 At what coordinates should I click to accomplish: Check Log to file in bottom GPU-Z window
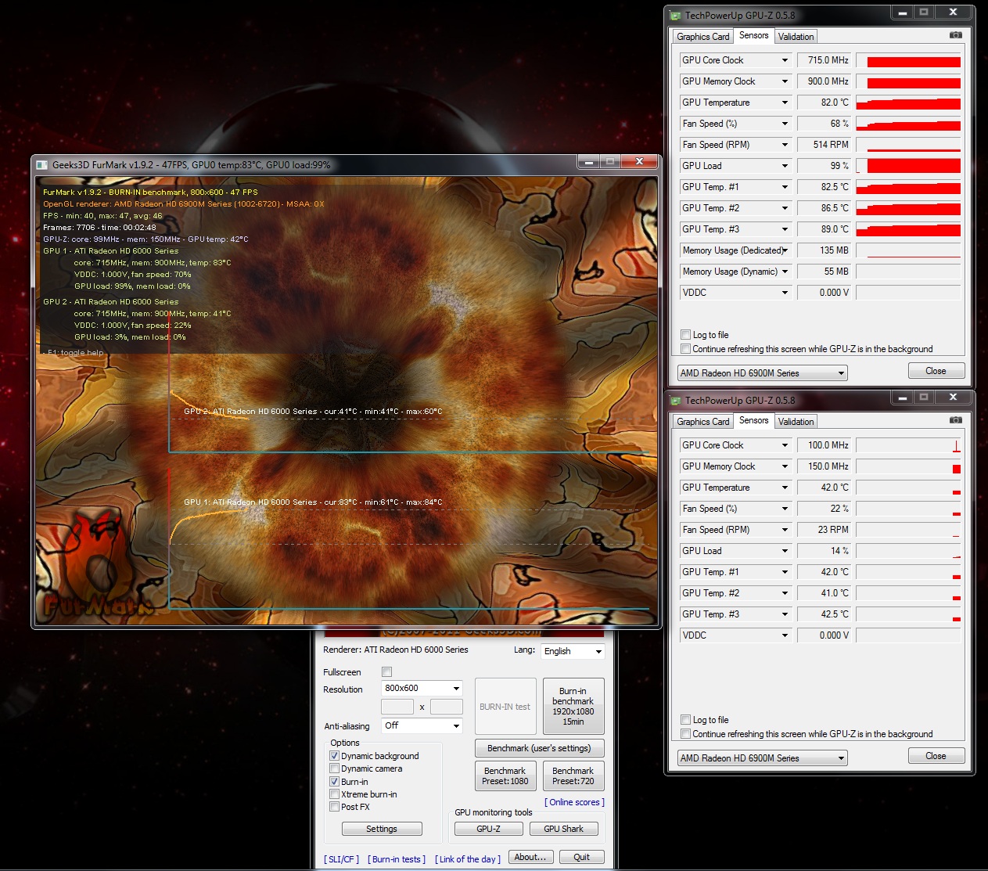point(686,720)
